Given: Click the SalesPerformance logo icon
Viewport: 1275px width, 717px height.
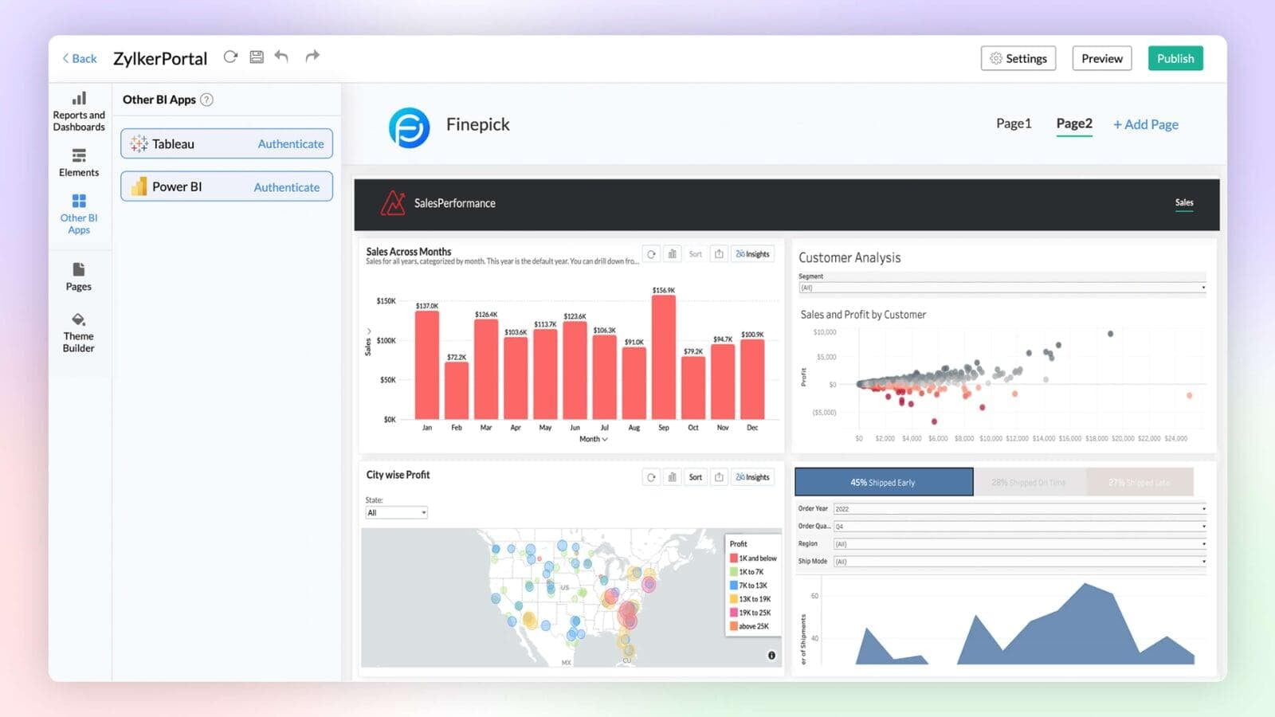Looking at the screenshot, I should coord(393,203).
